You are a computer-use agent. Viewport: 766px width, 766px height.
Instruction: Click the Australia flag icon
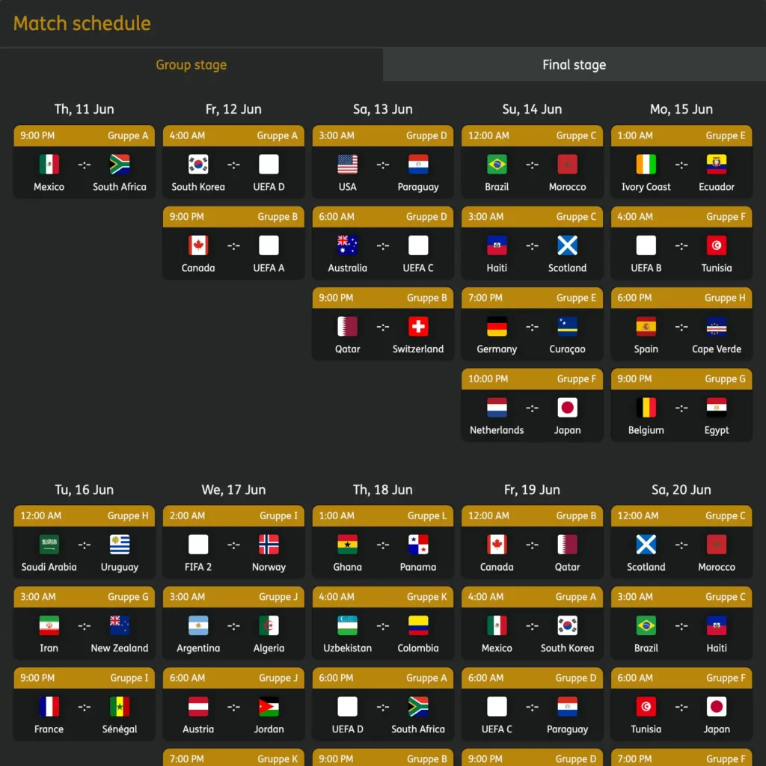tap(348, 245)
